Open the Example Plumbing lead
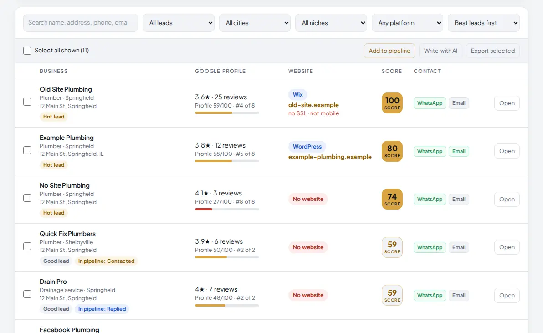 pyautogui.click(x=507, y=151)
